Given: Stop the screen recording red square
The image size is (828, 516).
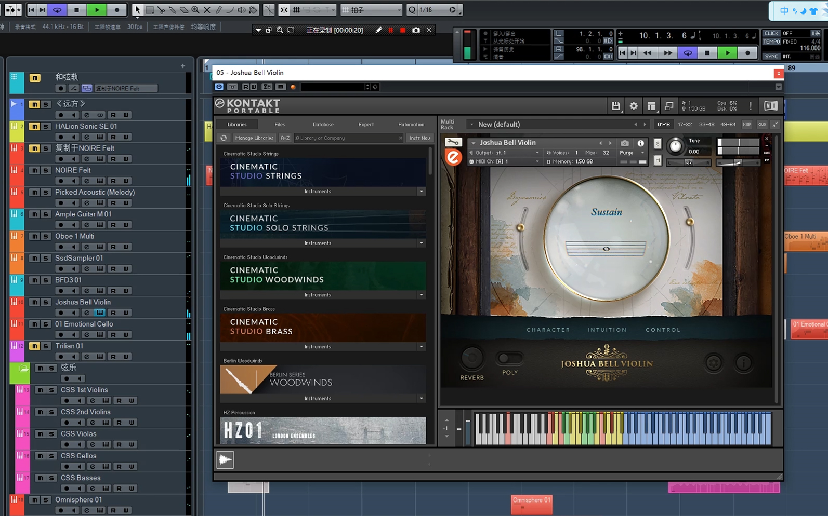Looking at the screenshot, I should [403, 30].
